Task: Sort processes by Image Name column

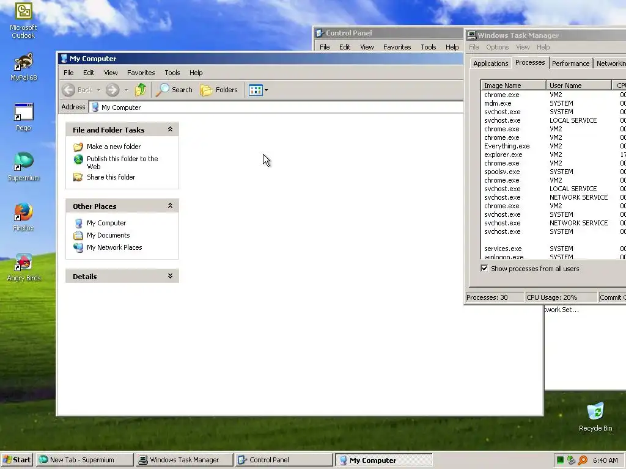Action: (x=514, y=85)
